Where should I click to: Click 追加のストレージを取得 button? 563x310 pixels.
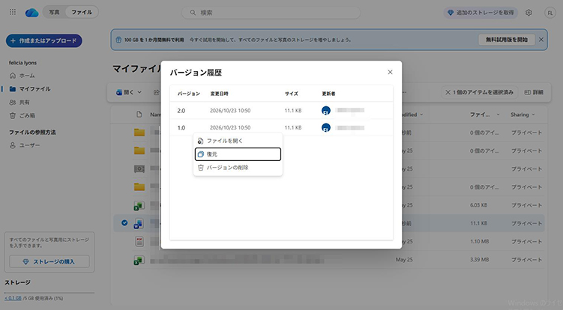point(481,13)
